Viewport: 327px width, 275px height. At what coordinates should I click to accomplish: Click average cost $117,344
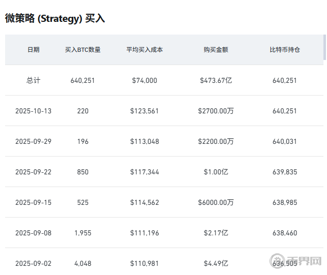tap(145, 172)
